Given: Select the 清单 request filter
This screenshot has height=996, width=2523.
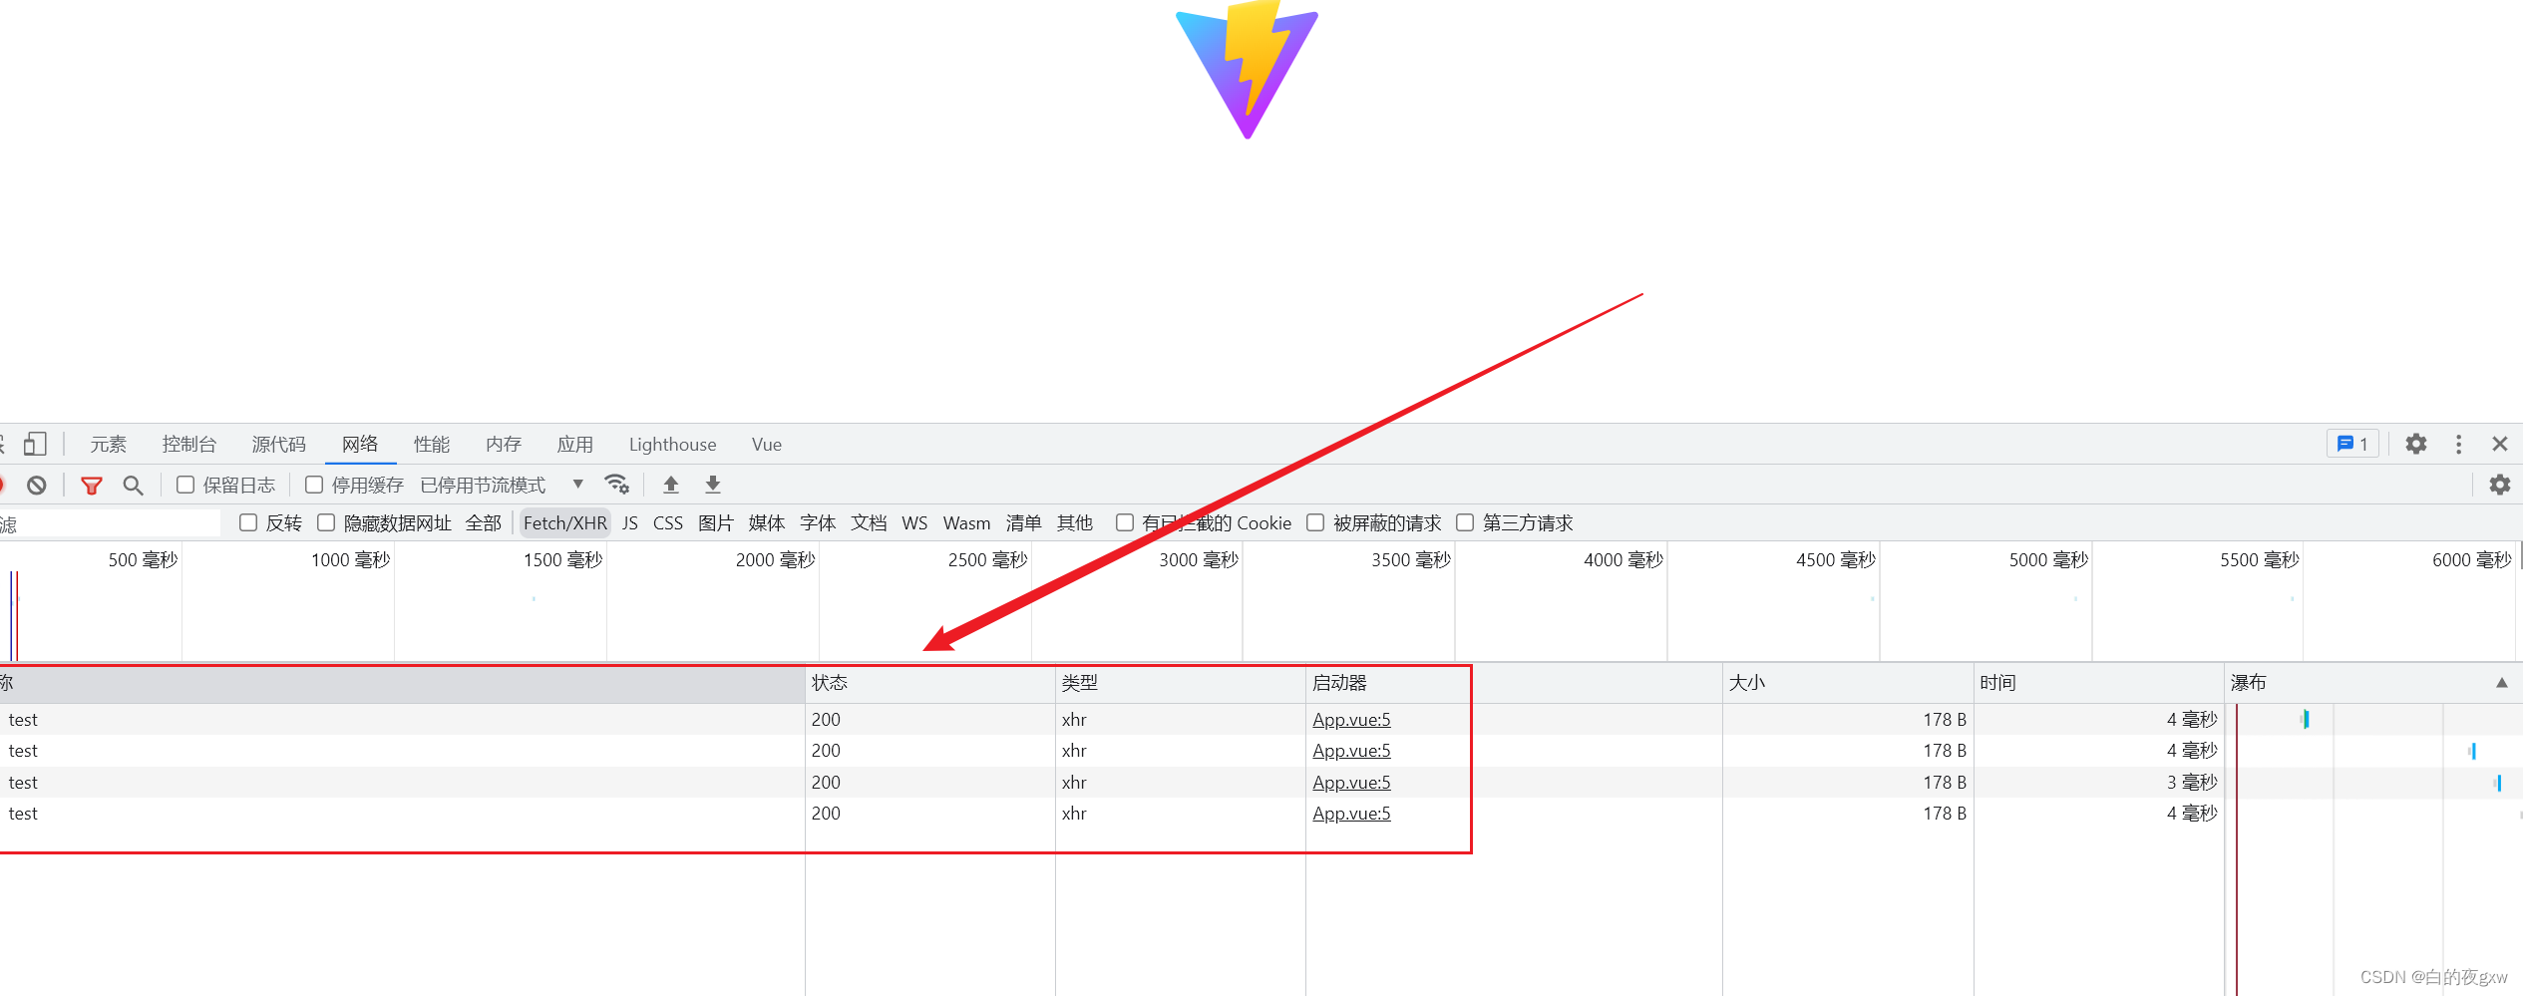Looking at the screenshot, I should [1024, 523].
